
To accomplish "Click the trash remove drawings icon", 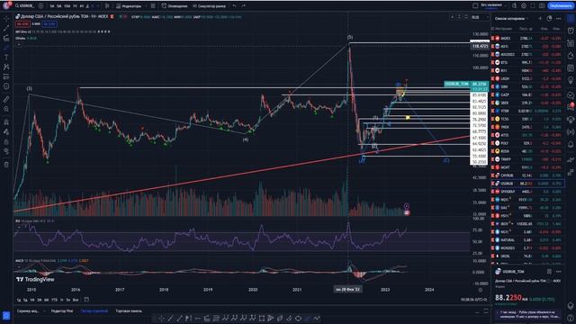I will point(6,165).
